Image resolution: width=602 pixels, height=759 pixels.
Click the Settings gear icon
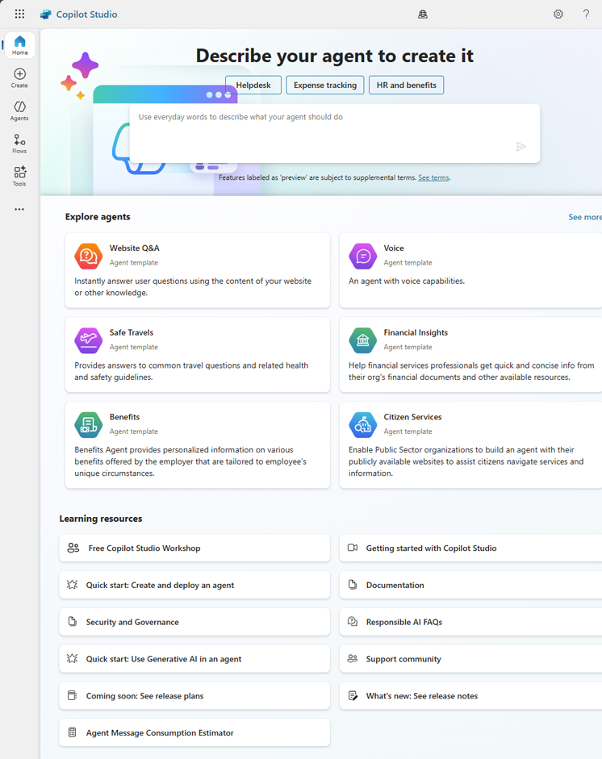(558, 14)
